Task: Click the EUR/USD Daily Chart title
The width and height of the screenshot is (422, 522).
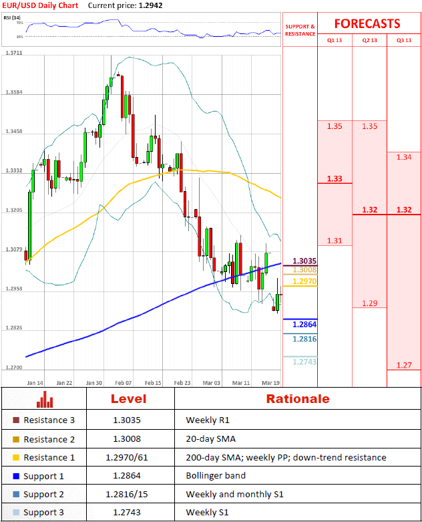Action: click(40, 5)
